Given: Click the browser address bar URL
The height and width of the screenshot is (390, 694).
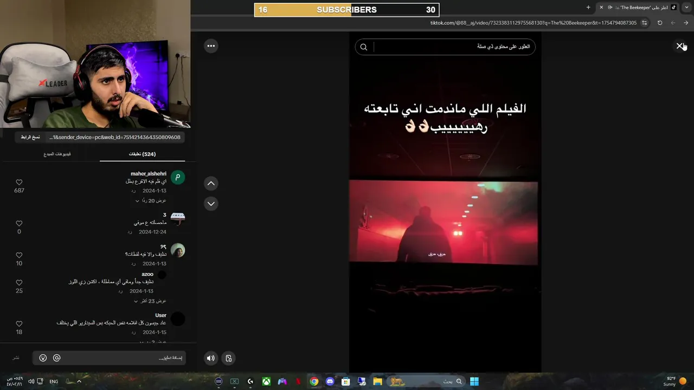Looking at the screenshot, I should (534, 23).
